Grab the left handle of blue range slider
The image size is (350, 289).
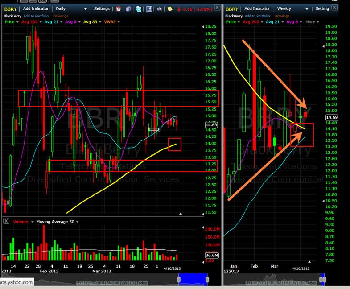(x=179, y=279)
